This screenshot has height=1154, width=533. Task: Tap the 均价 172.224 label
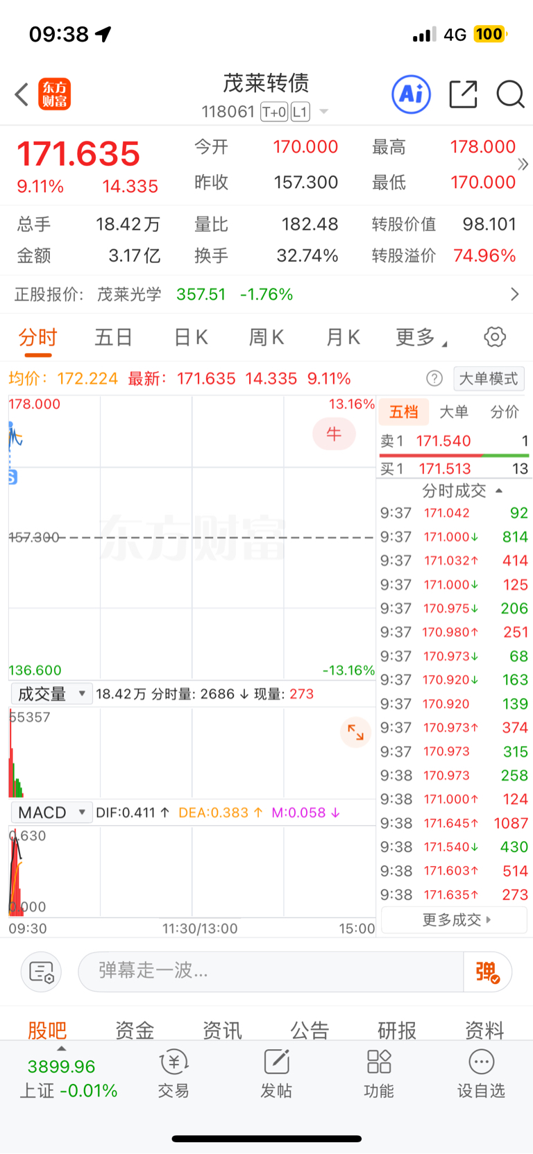coord(63,379)
